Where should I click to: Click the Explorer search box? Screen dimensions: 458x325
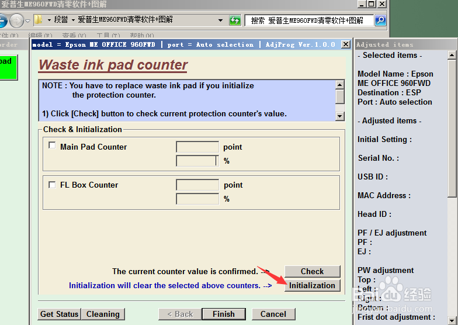(x=309, y=20)
